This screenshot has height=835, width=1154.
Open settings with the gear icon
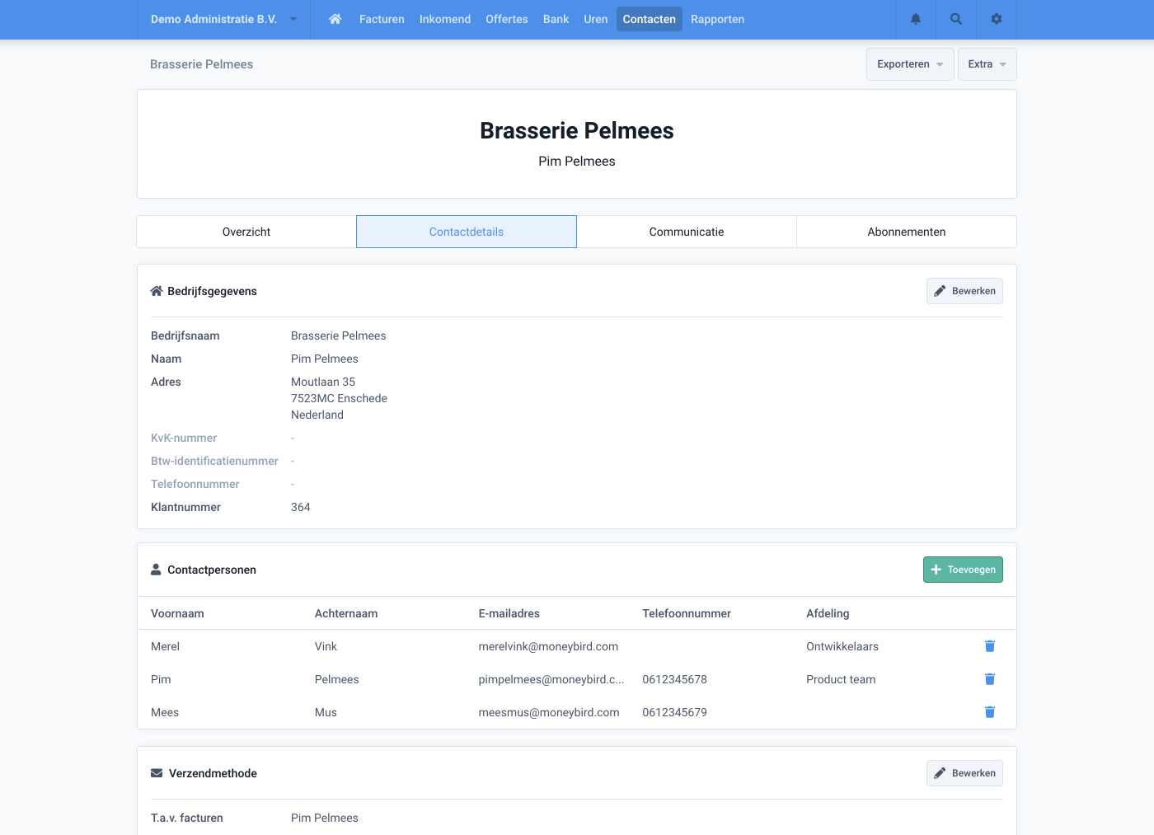997,19
